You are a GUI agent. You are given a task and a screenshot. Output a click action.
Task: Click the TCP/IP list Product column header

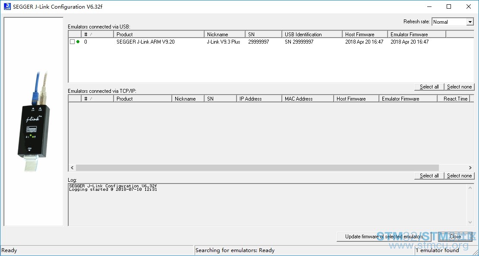click(143, 99)
